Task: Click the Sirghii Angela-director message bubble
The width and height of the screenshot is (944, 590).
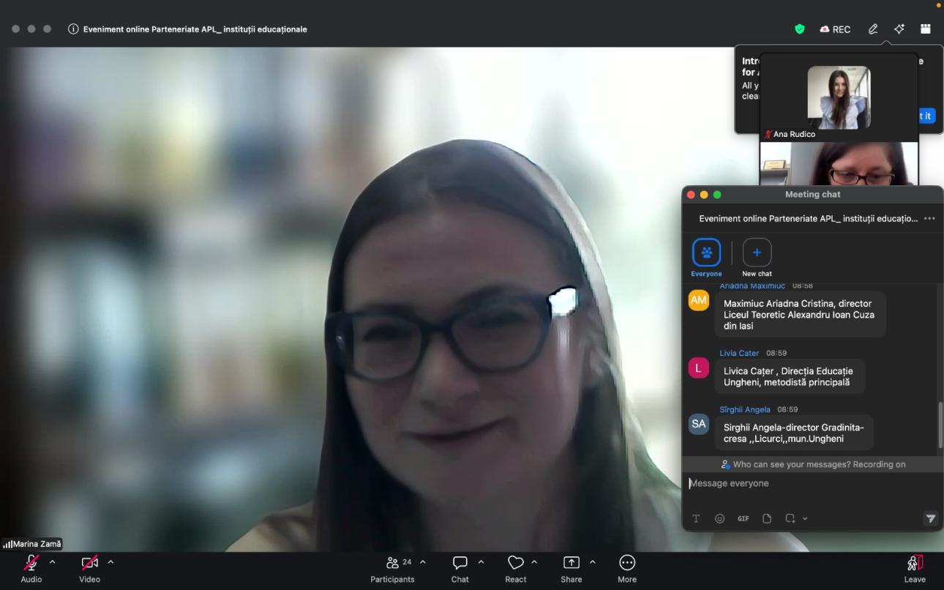Action: pyautogui.click(x=794, y=433)
